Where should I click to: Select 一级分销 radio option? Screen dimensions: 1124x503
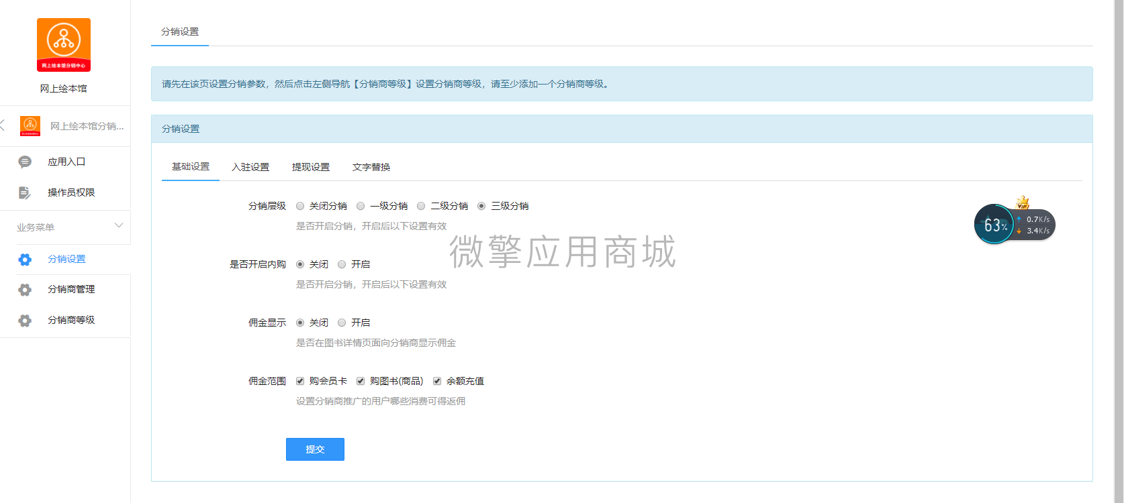point(361,206)
